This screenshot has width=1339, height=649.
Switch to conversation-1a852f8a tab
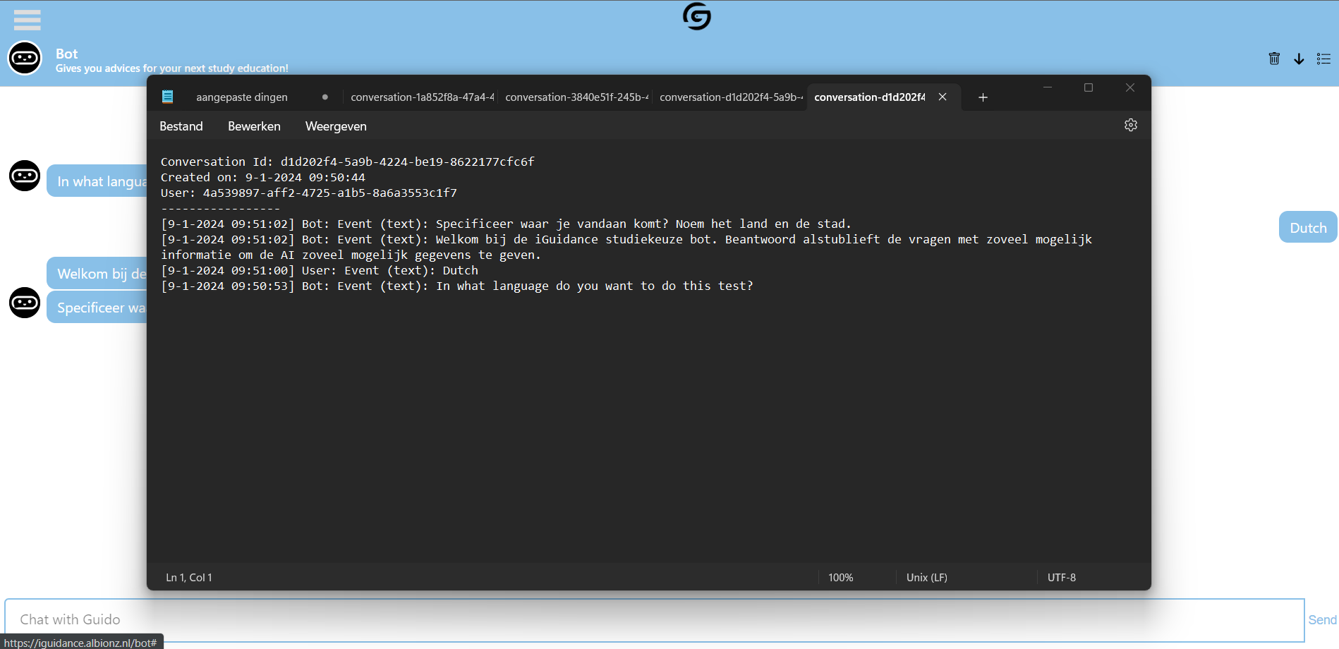(x=422, y=97)
